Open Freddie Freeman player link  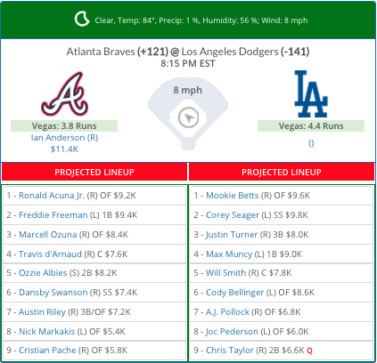53,215
